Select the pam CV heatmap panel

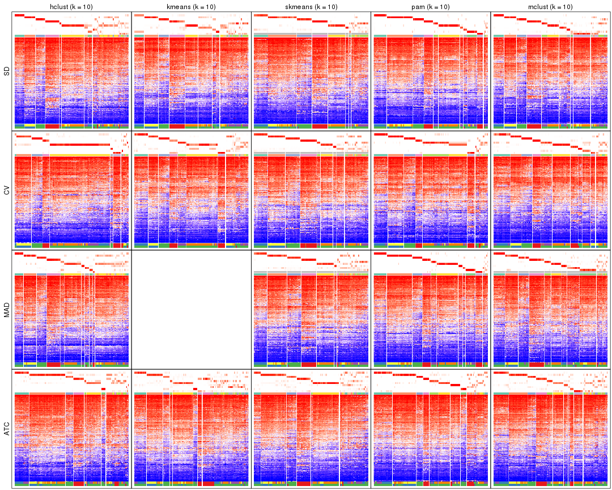428,198
